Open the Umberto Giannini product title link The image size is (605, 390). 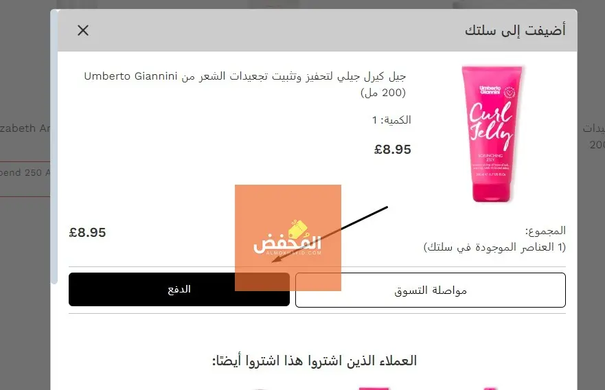[x=245, y=84]
